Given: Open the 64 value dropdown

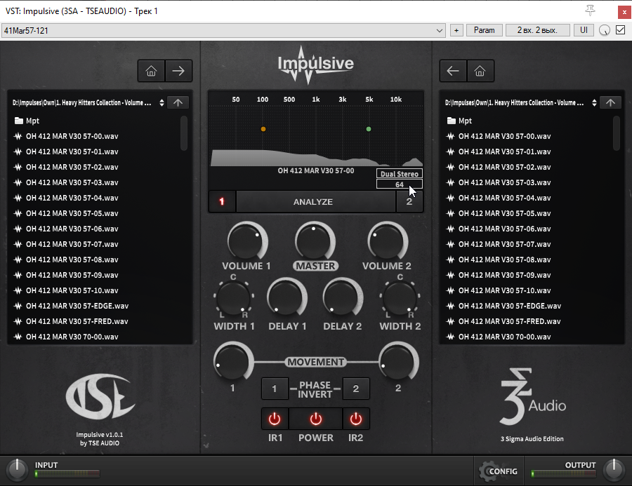Looking at the screenshot, I should click(400, 184).
